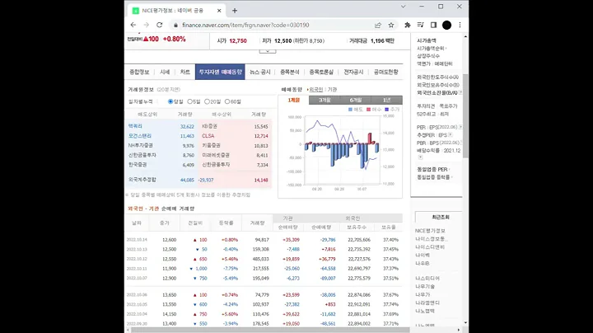The image size is (593, 333).
Task: Toggle the browser side panel icon
Action: coord(433,25)
